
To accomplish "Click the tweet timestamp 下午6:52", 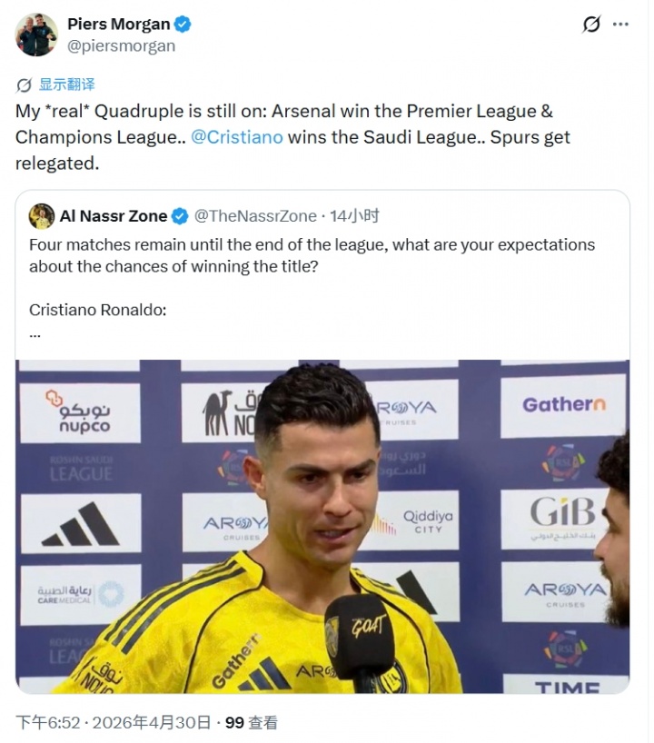I will point(48,723).
